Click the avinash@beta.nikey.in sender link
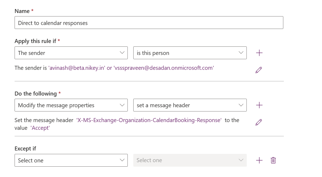 pyautogui.click(x=77, y=68)
